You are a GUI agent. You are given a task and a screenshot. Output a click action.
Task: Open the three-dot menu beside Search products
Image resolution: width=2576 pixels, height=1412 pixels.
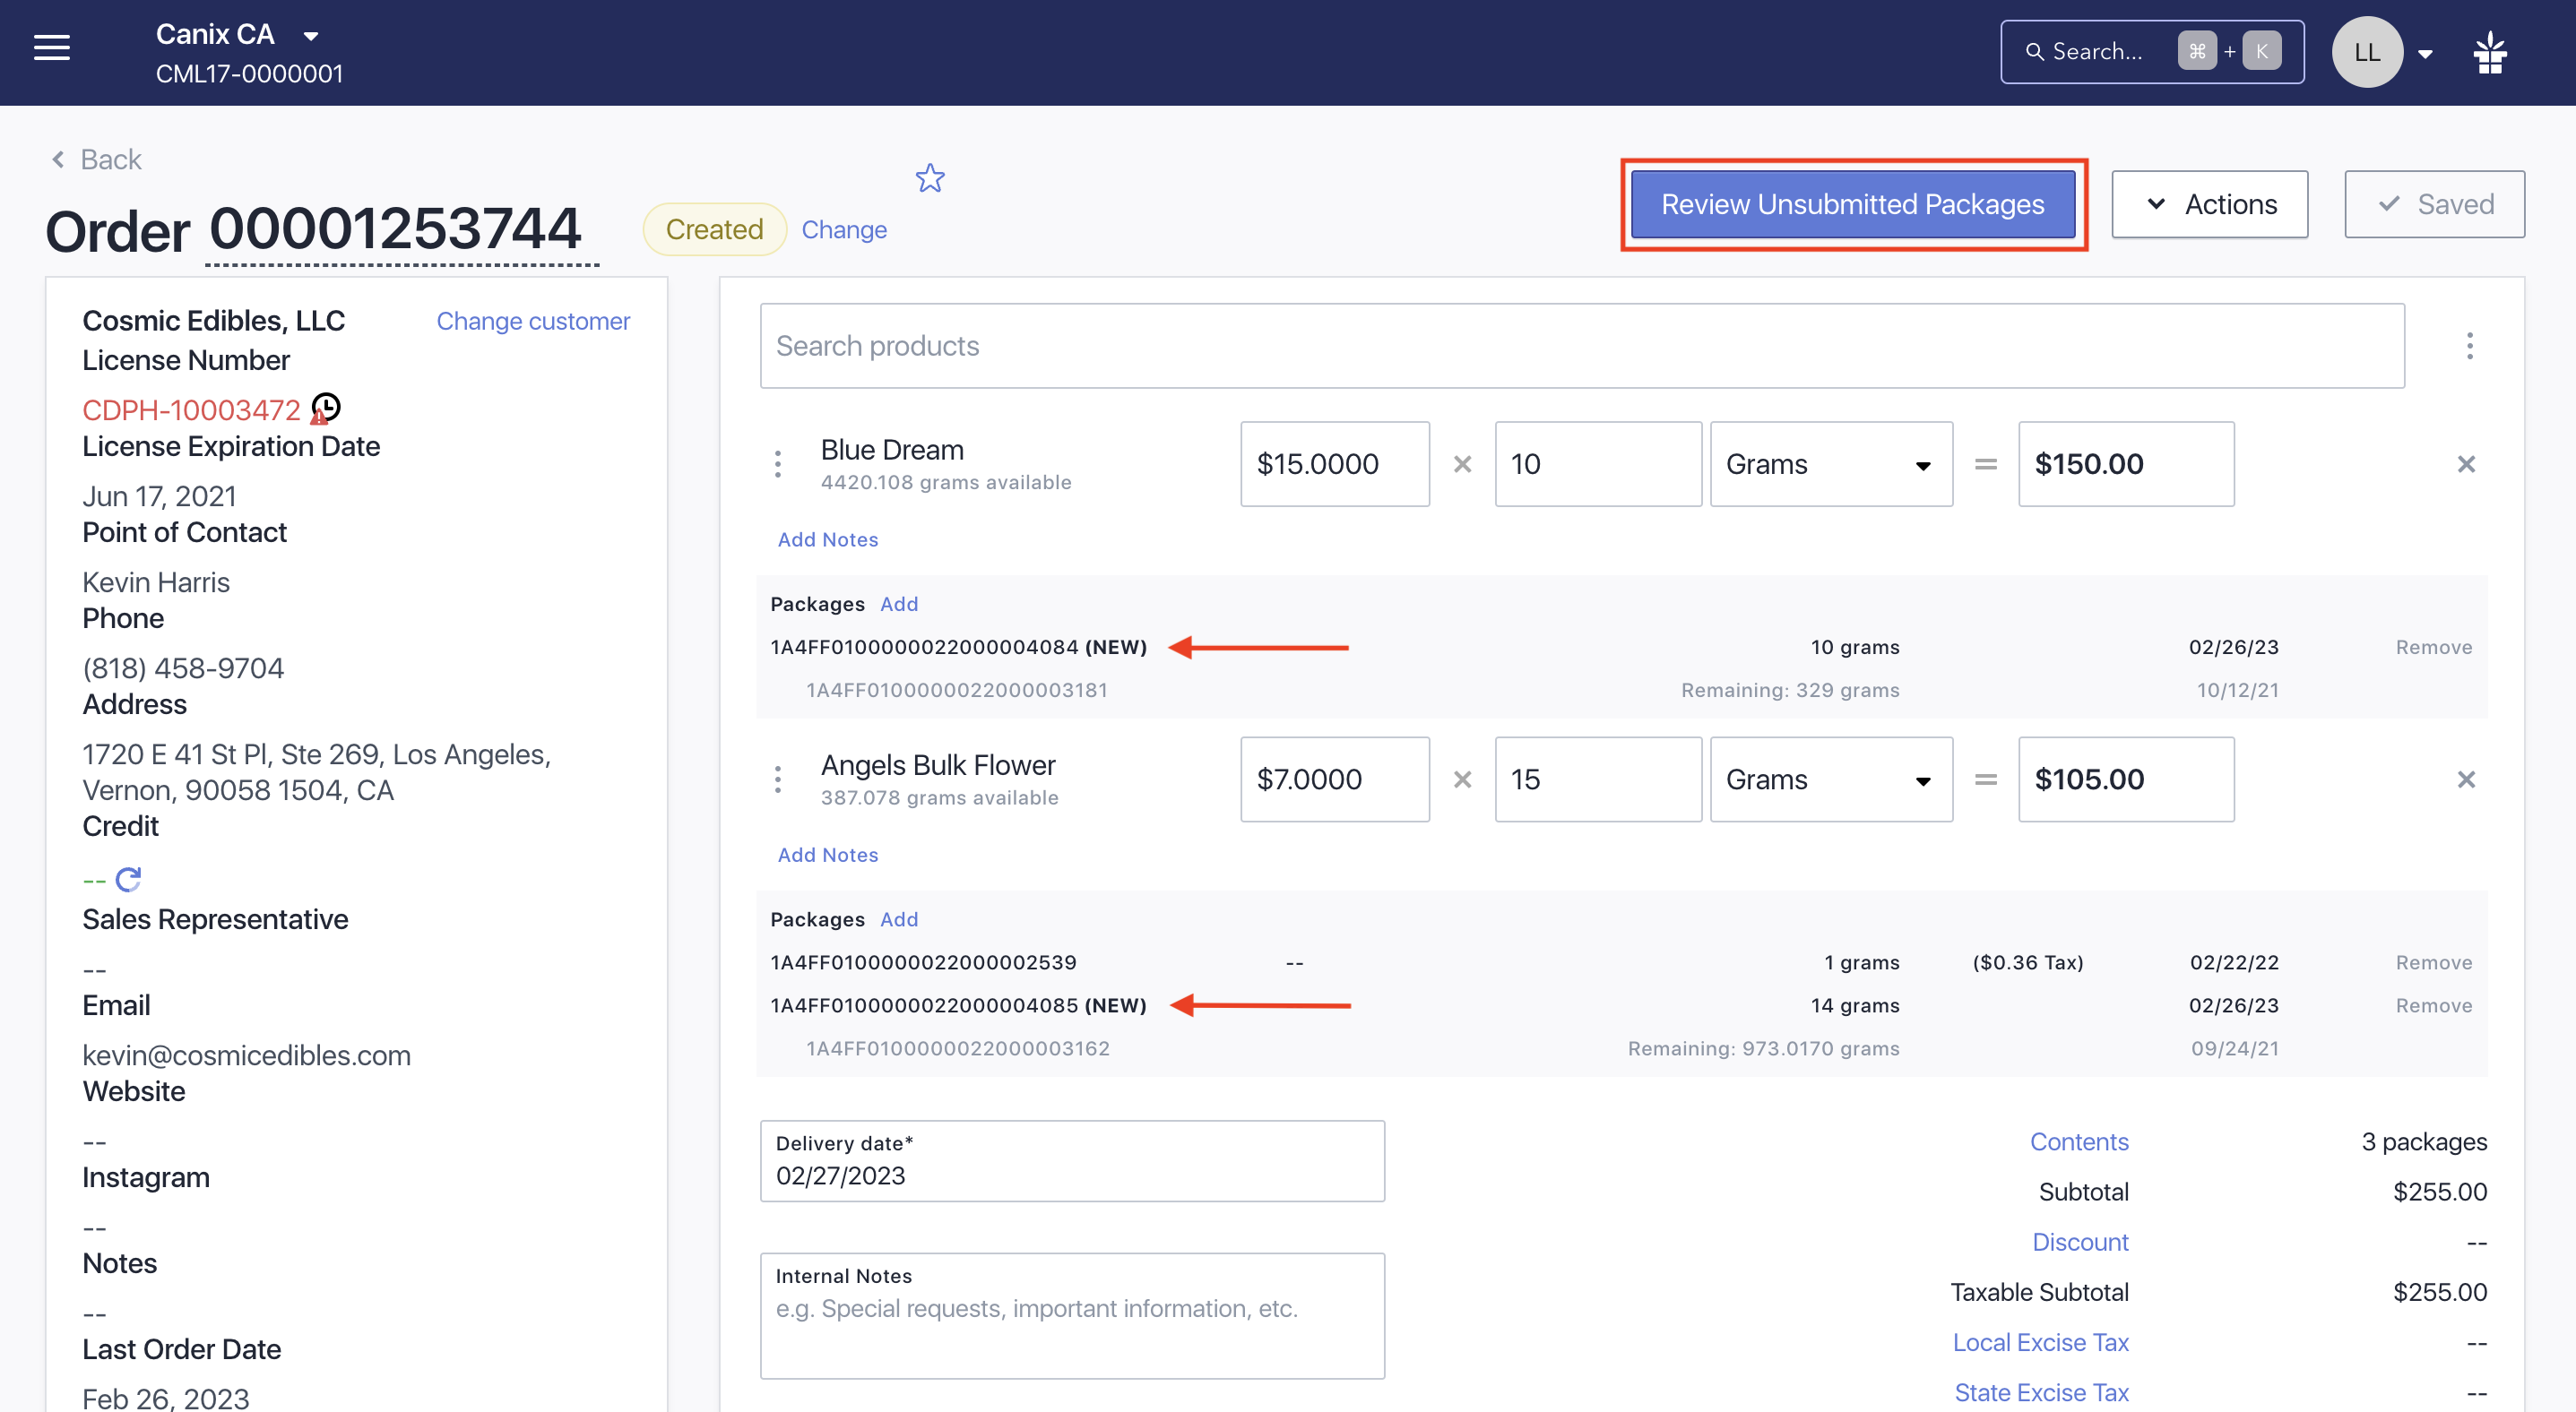pos(2469,346)
